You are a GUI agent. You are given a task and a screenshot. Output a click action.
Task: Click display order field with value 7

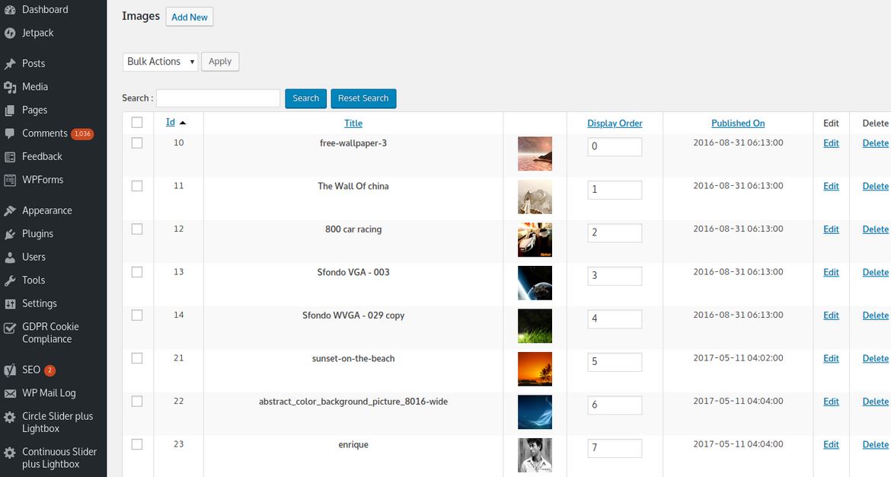[x=615, y=448]
